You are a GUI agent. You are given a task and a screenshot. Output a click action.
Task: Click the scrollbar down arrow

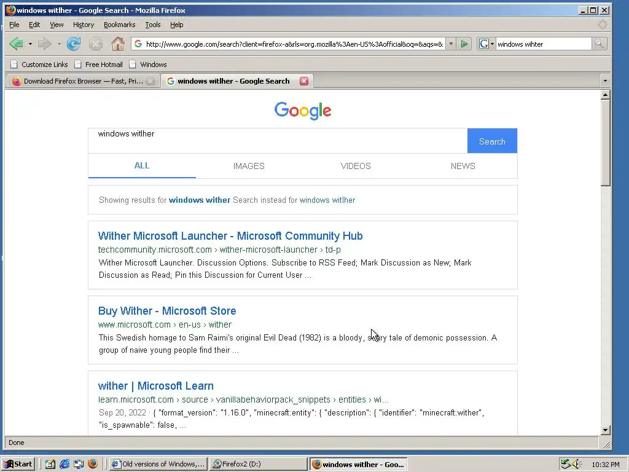coord(606,430)
